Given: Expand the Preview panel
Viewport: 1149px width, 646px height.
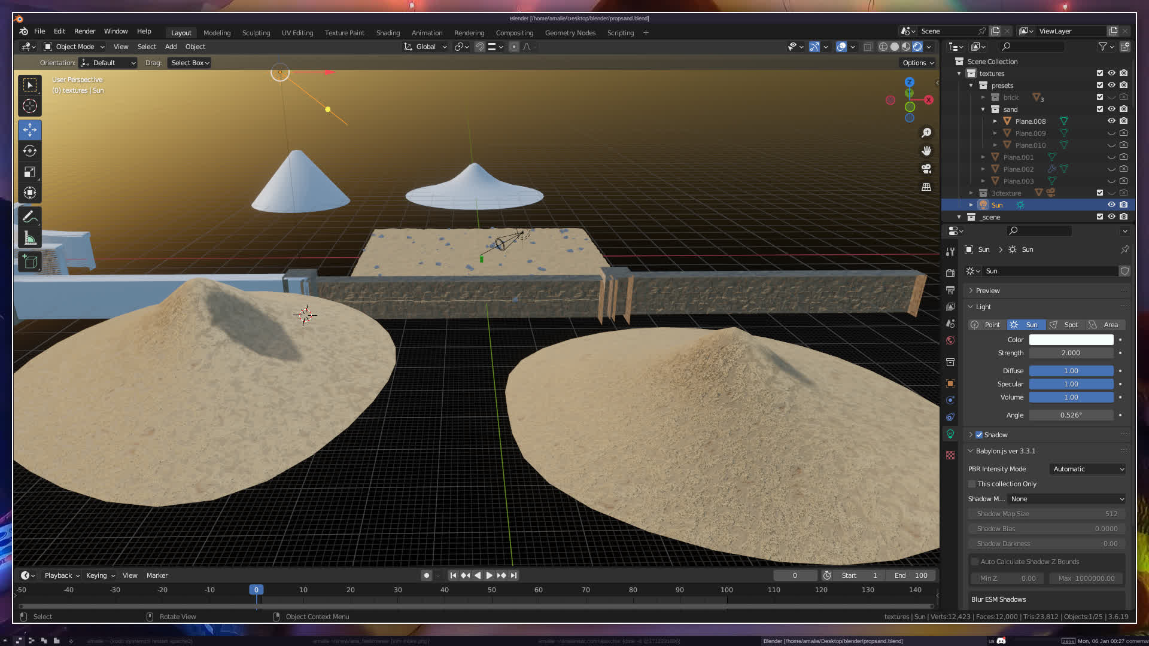Looking at the screenshot, I should 987,291.
